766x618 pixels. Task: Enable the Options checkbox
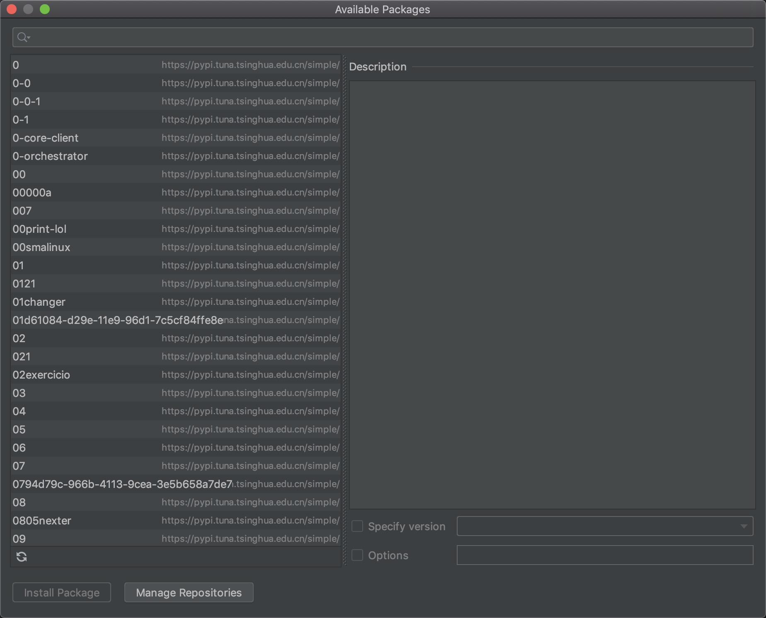(x=357, y=555)
